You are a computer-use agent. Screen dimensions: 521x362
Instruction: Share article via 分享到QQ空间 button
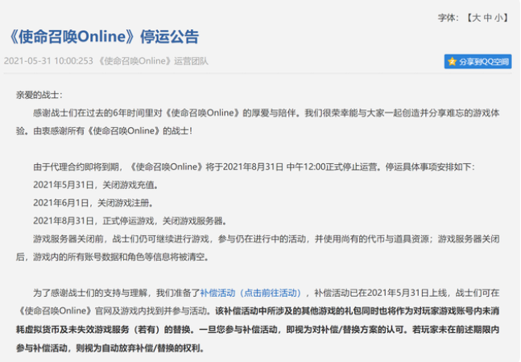[478, 61]
